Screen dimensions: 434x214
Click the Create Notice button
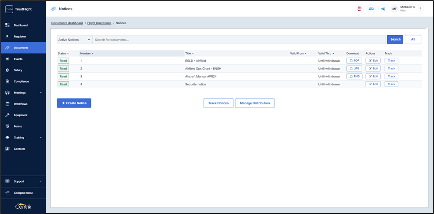74,103
